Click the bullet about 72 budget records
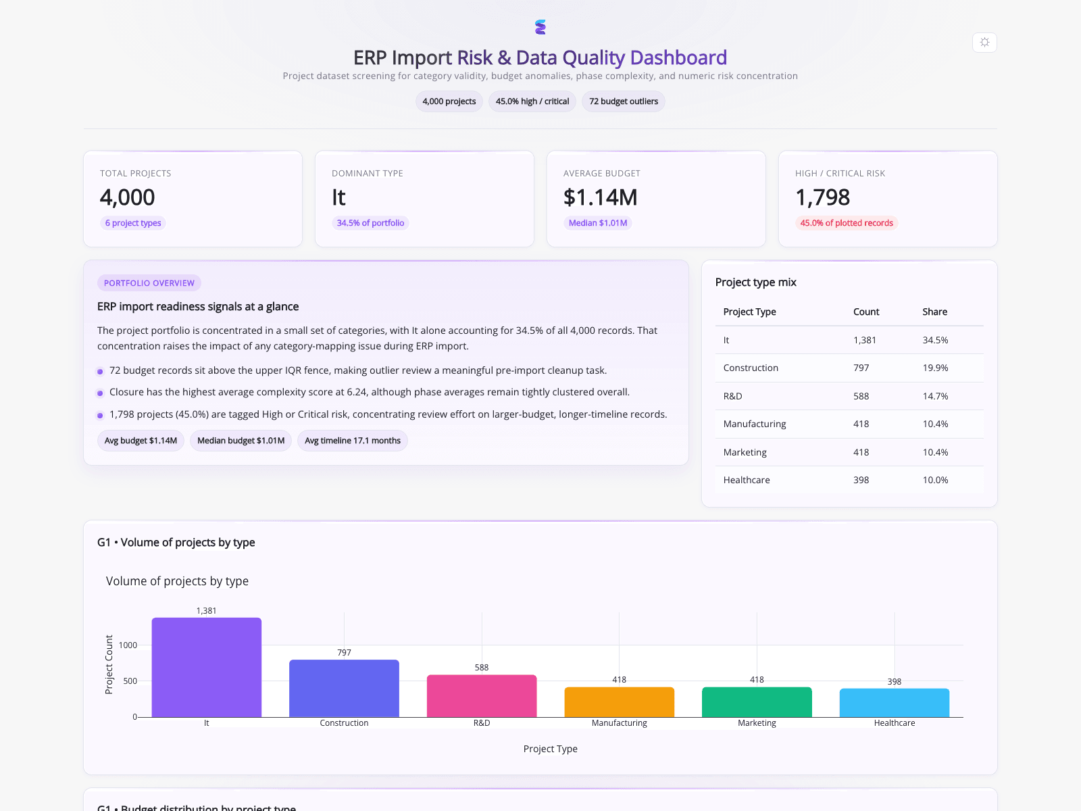This screenshot has width=1081, height=811. point(358,370)
